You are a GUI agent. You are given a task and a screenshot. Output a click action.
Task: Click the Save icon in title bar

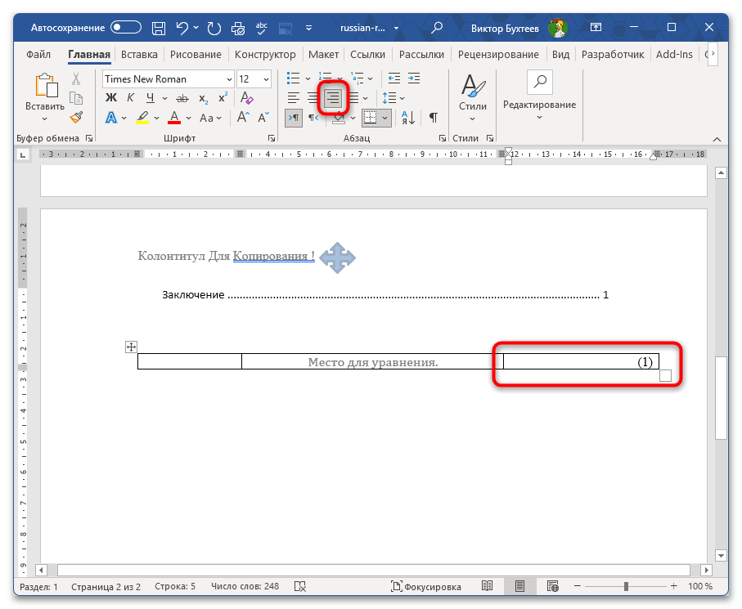(159, 29)
